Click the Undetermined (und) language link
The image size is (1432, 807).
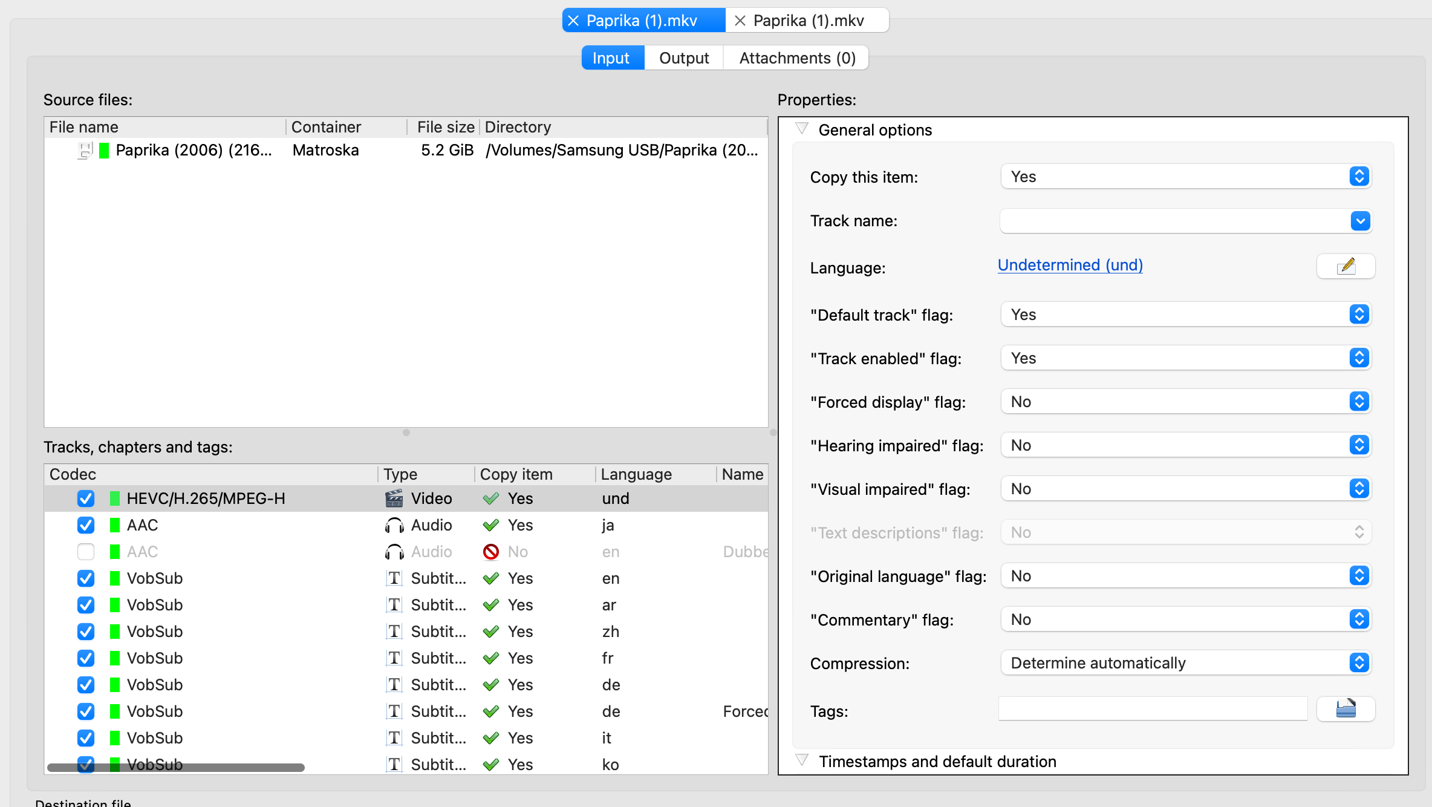(1070, 265)
